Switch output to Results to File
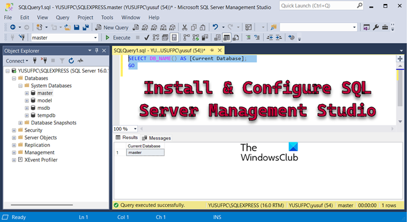Image resolution: width=408 pixels, height=222 pixels. (236, 37)
